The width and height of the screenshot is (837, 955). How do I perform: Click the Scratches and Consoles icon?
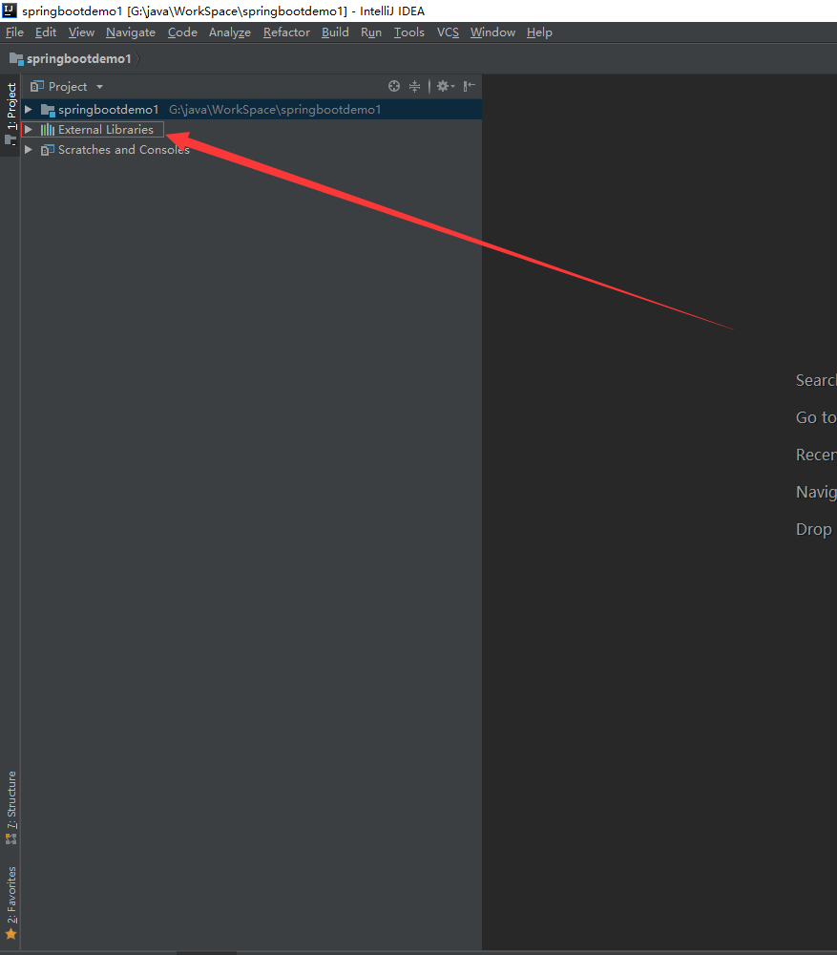(x=48, y=150)
